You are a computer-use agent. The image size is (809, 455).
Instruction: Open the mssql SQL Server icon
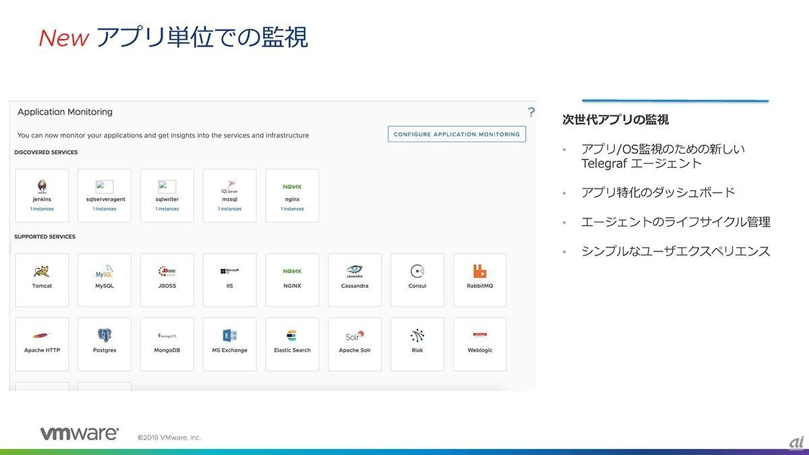click(230, 187)
